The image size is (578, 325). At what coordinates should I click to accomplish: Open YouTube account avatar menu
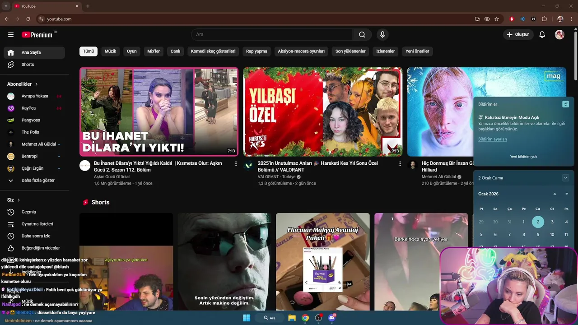point(559,35)
